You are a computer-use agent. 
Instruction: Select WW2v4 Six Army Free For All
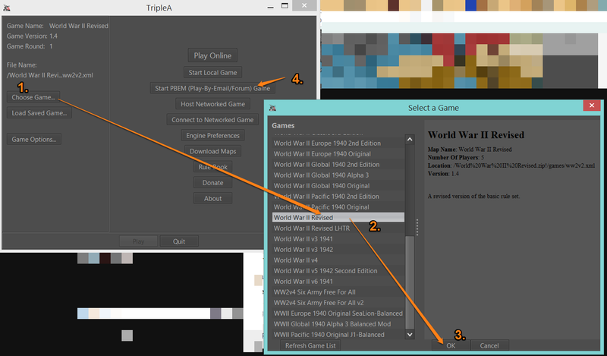(338, 292)
